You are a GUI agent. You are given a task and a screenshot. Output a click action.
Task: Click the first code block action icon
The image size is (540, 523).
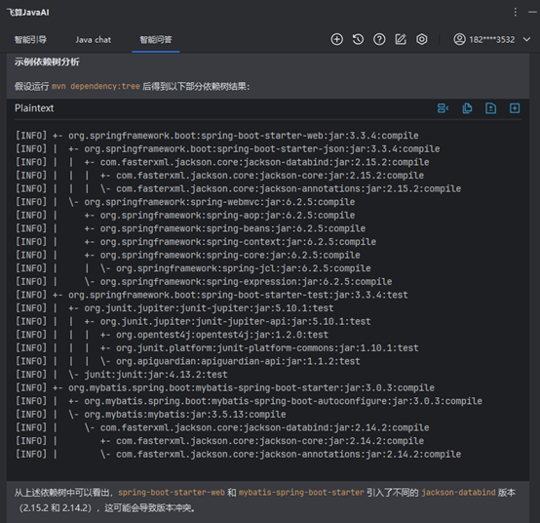pos(443,108)
